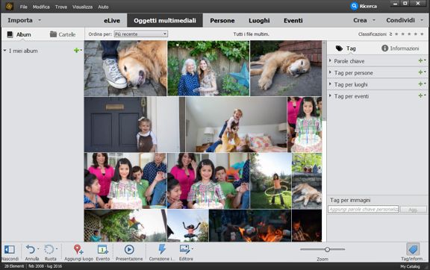
Task: Click the Zoom slider handle
Action: click(327, 249)
